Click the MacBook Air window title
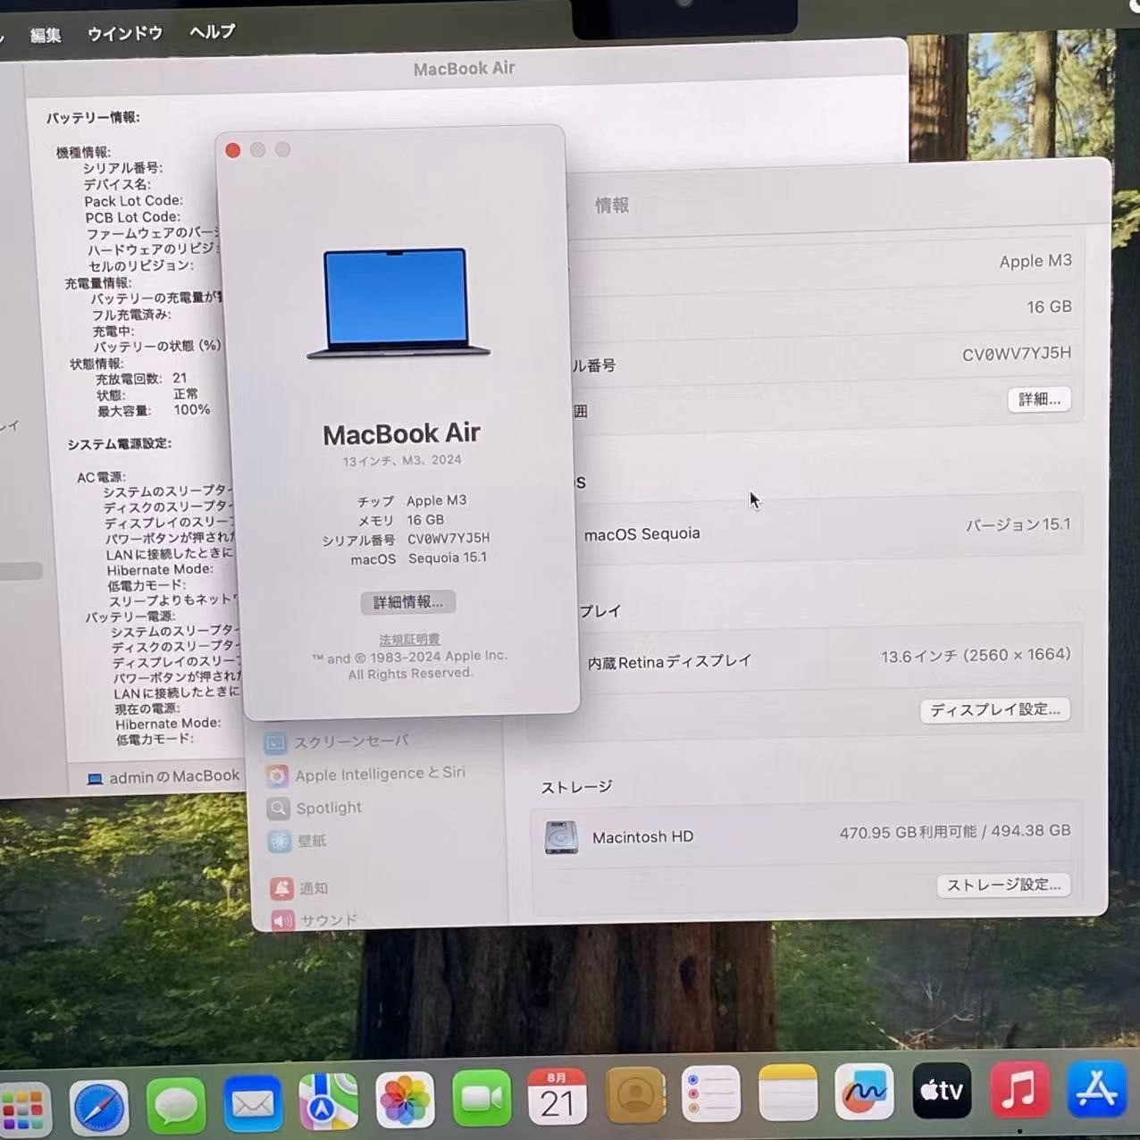Screen dimensions: 1140x1140 click(x=464, y=69)
